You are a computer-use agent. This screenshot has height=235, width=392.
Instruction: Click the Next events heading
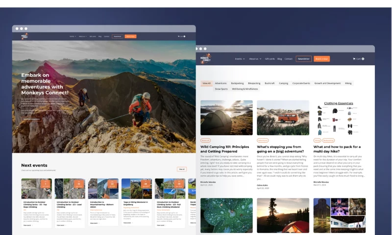tap(34, 165)
